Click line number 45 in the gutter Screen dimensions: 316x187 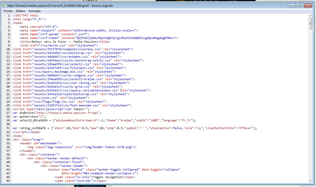click(8, 181)
